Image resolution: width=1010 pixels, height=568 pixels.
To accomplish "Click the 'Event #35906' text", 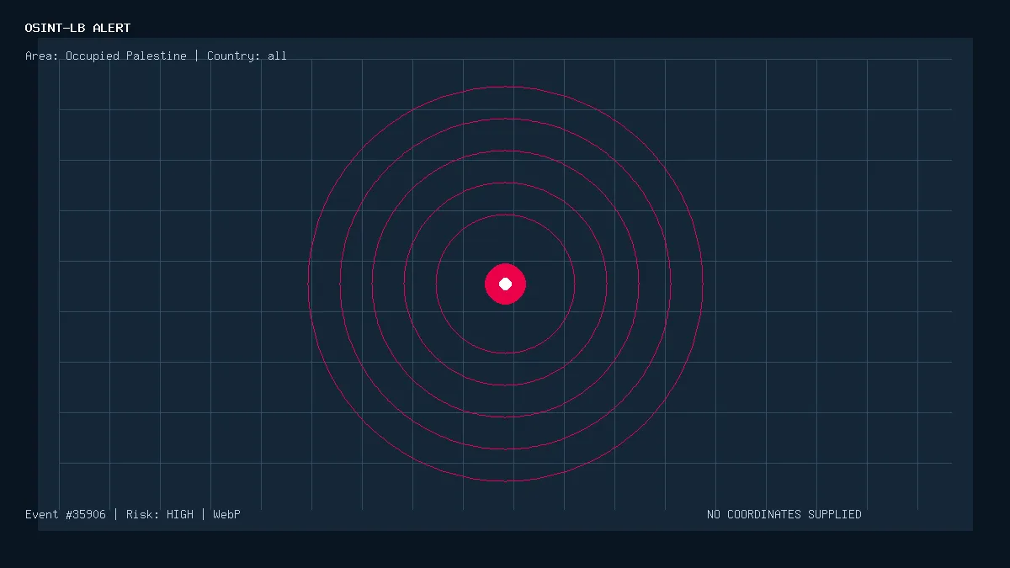I will pyautogui.click(x=66, y=514).
